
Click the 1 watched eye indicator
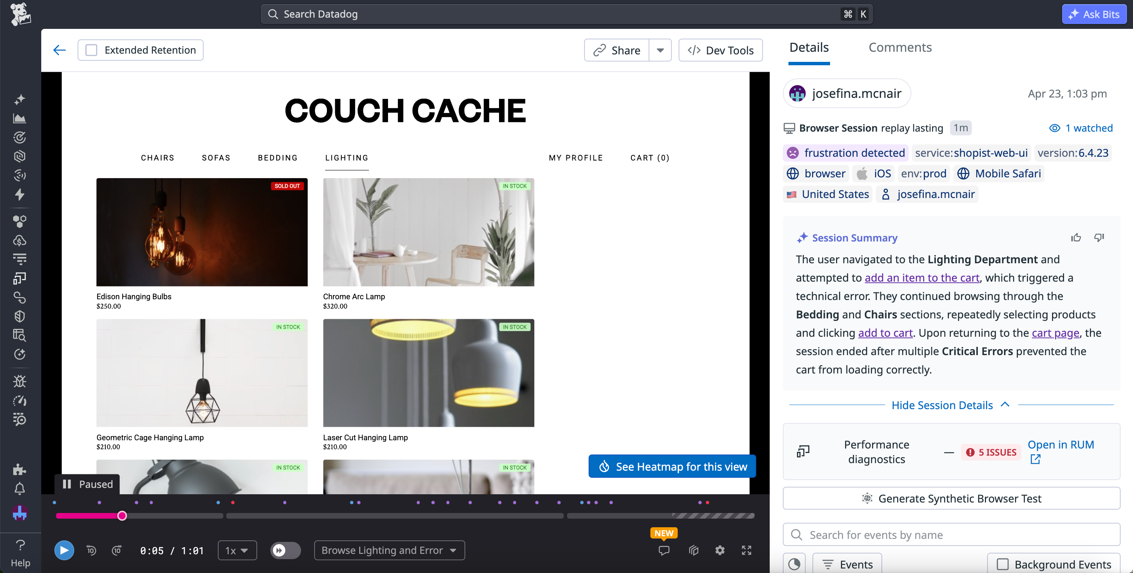click(1081, 128)
